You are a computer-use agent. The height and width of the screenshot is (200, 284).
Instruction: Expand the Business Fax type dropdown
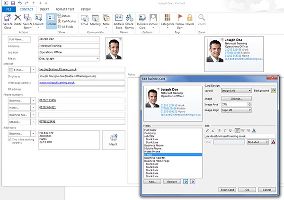tap(33, 115)
